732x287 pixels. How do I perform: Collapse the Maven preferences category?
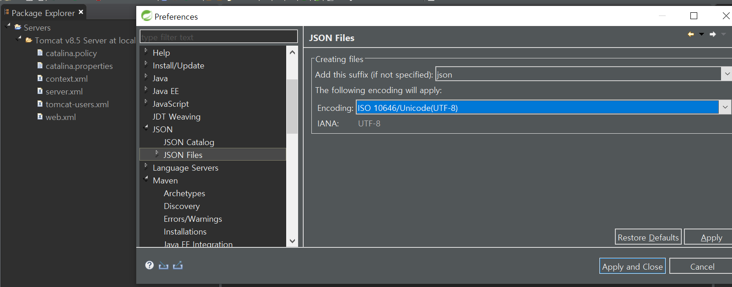click(x=146, y=178)
